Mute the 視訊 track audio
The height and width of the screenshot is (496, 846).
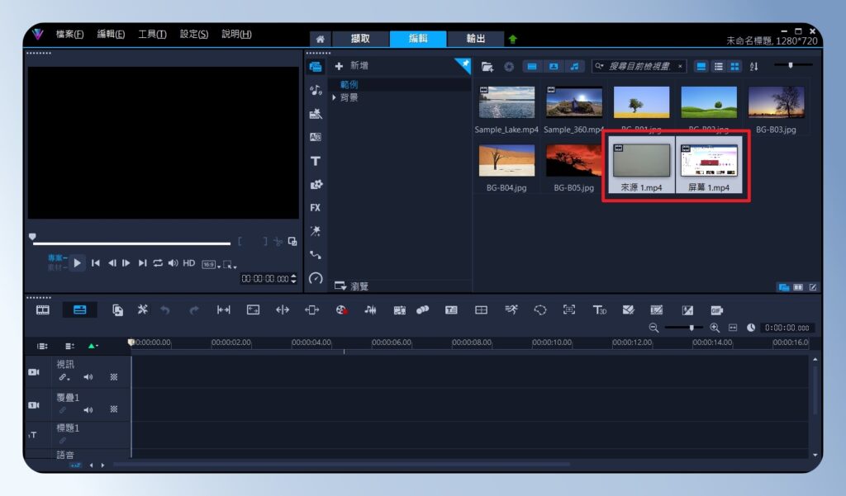point(88,377)
